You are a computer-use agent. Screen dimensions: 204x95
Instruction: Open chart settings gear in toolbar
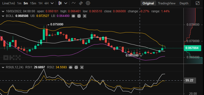[x=88, y=3]
